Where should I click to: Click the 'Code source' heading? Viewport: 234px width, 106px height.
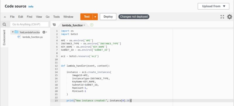click(16, 6)
